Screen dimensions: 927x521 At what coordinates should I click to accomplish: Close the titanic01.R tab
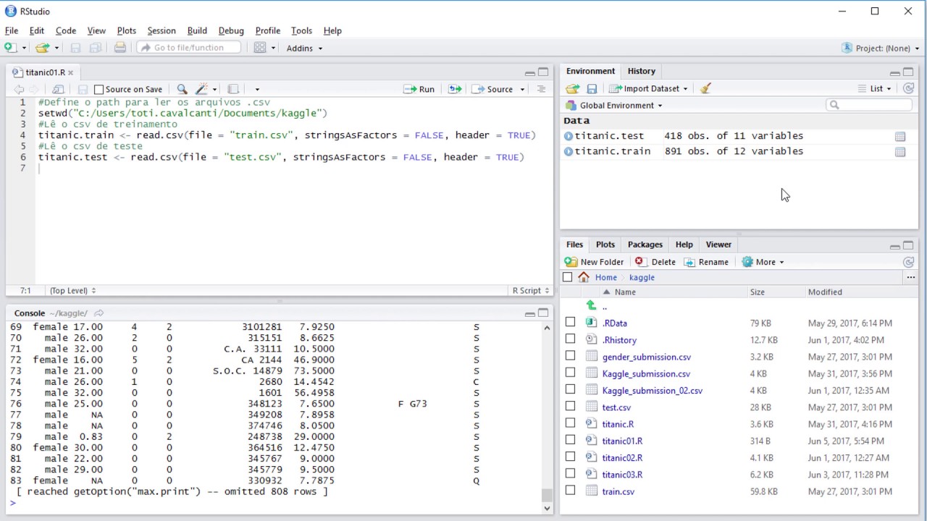point(70,72)
